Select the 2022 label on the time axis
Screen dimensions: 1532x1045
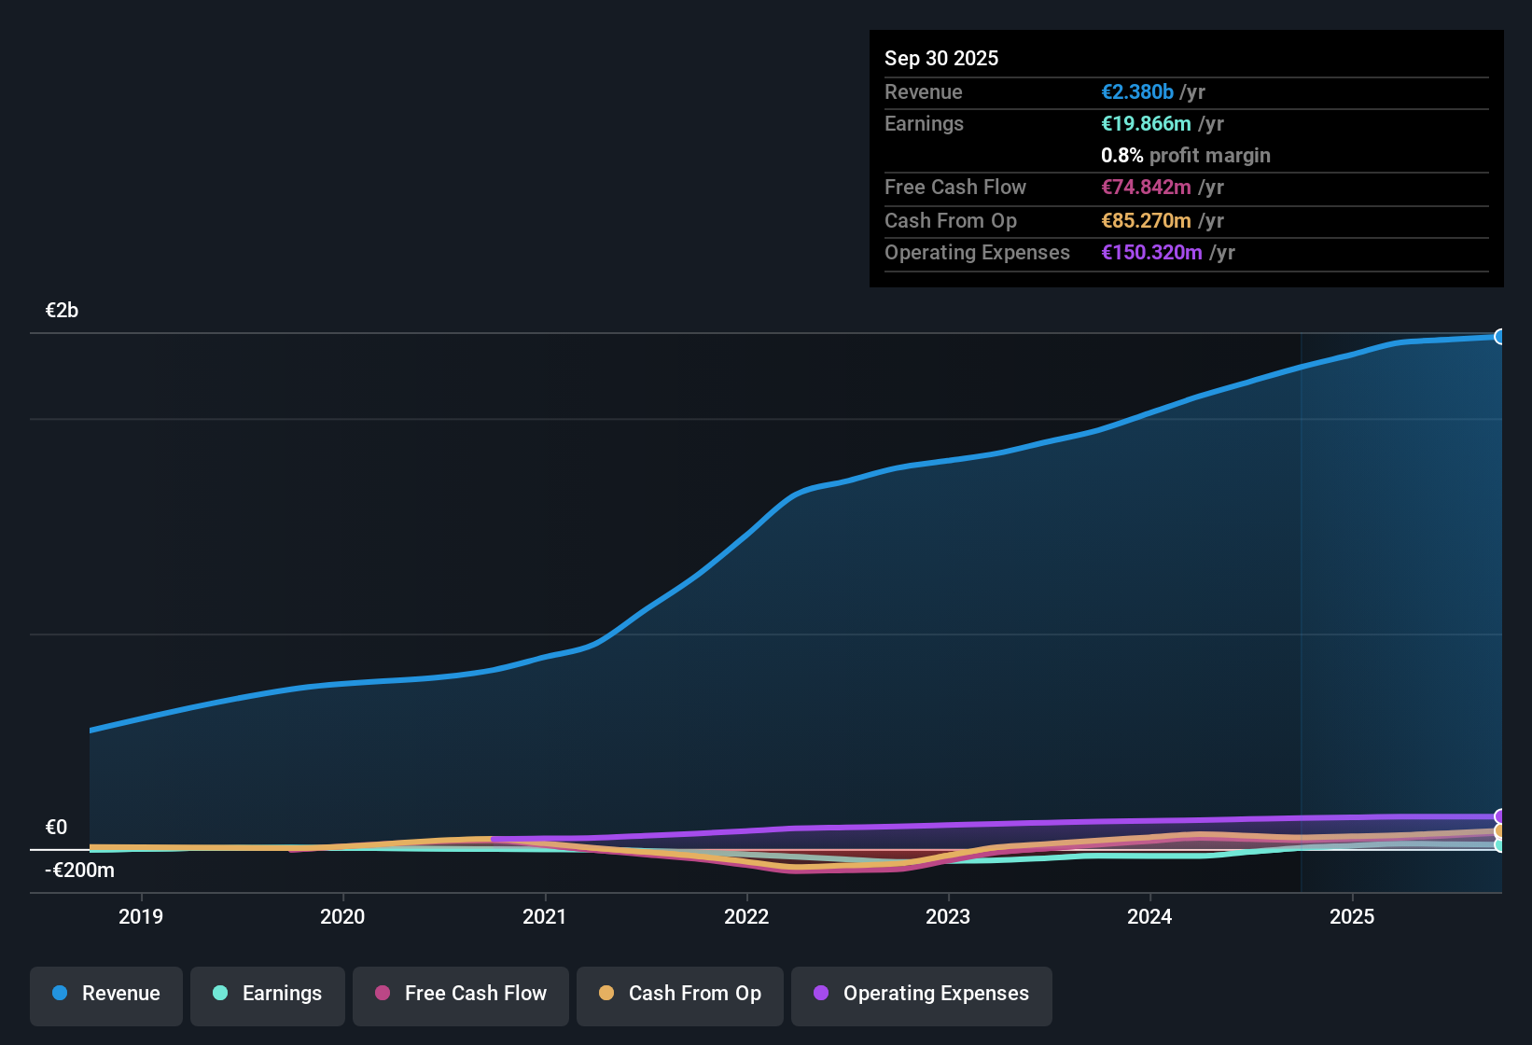click(x=746, y=916)
